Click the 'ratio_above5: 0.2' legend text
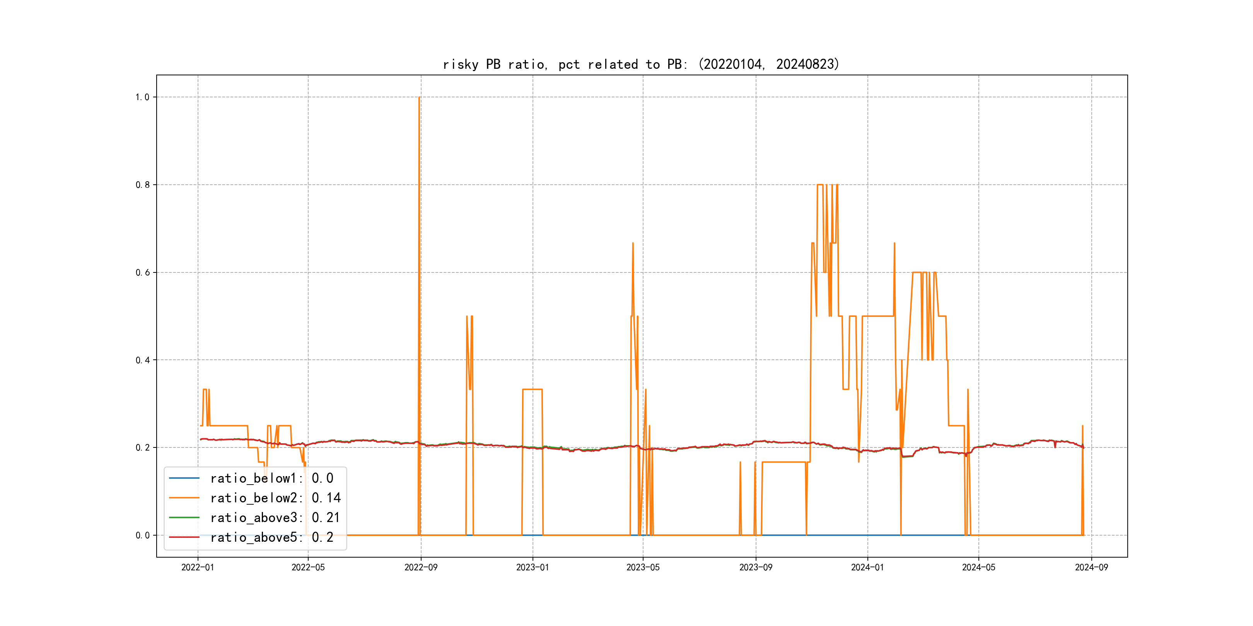The height and width of the screenshot is (626, 1253). click(271, 537)
